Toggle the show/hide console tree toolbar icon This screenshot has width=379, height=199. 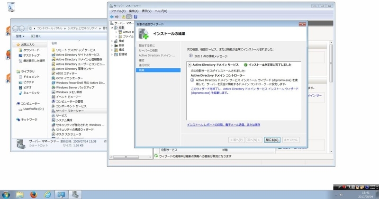(129, 17)
